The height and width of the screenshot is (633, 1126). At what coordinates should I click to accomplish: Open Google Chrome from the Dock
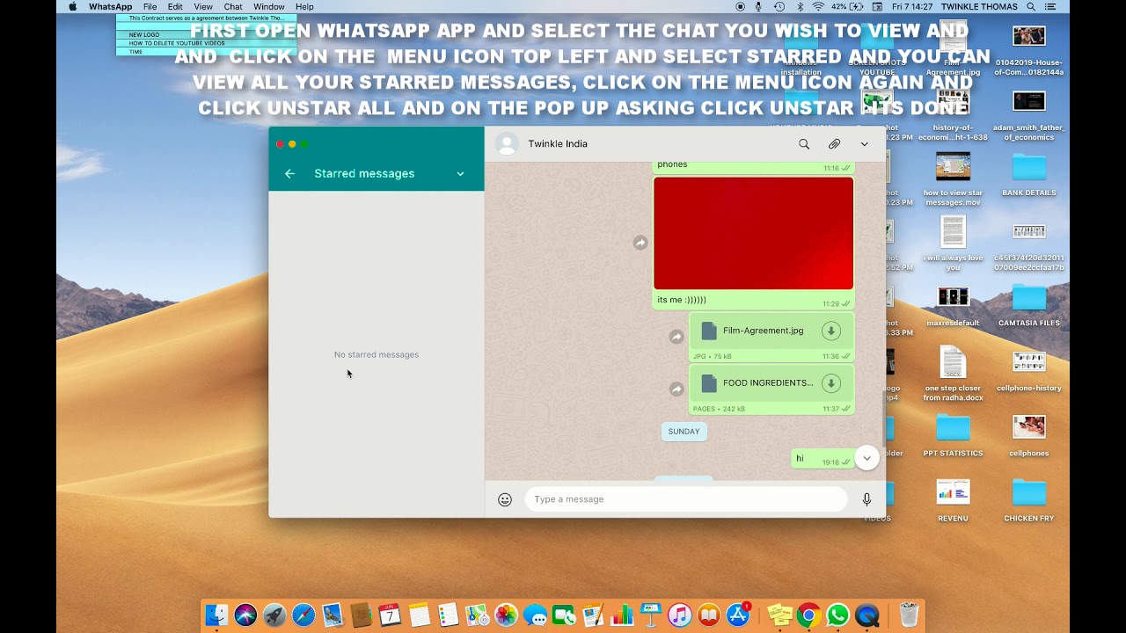[809, 615]
